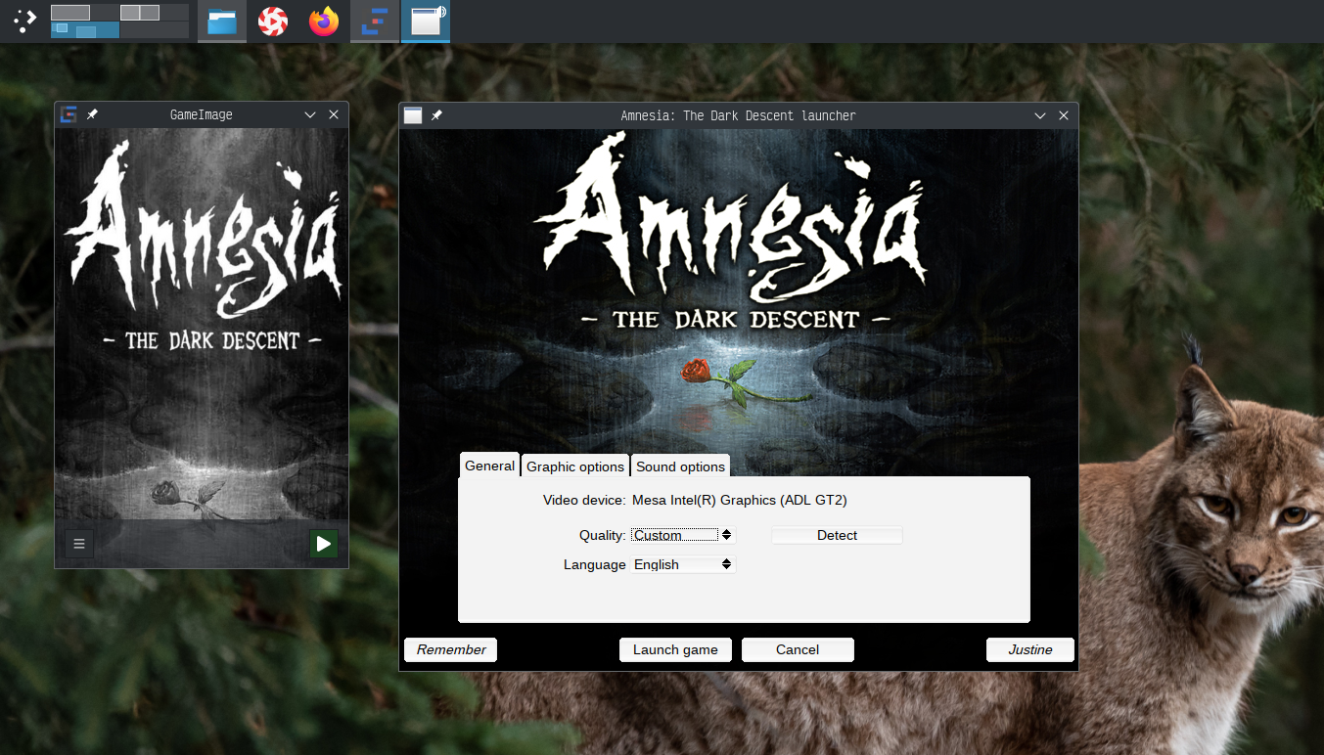Open the Sound options tab
This screenshot has height=755, width=1324.
pyautogui.click(x=680, y=466)
